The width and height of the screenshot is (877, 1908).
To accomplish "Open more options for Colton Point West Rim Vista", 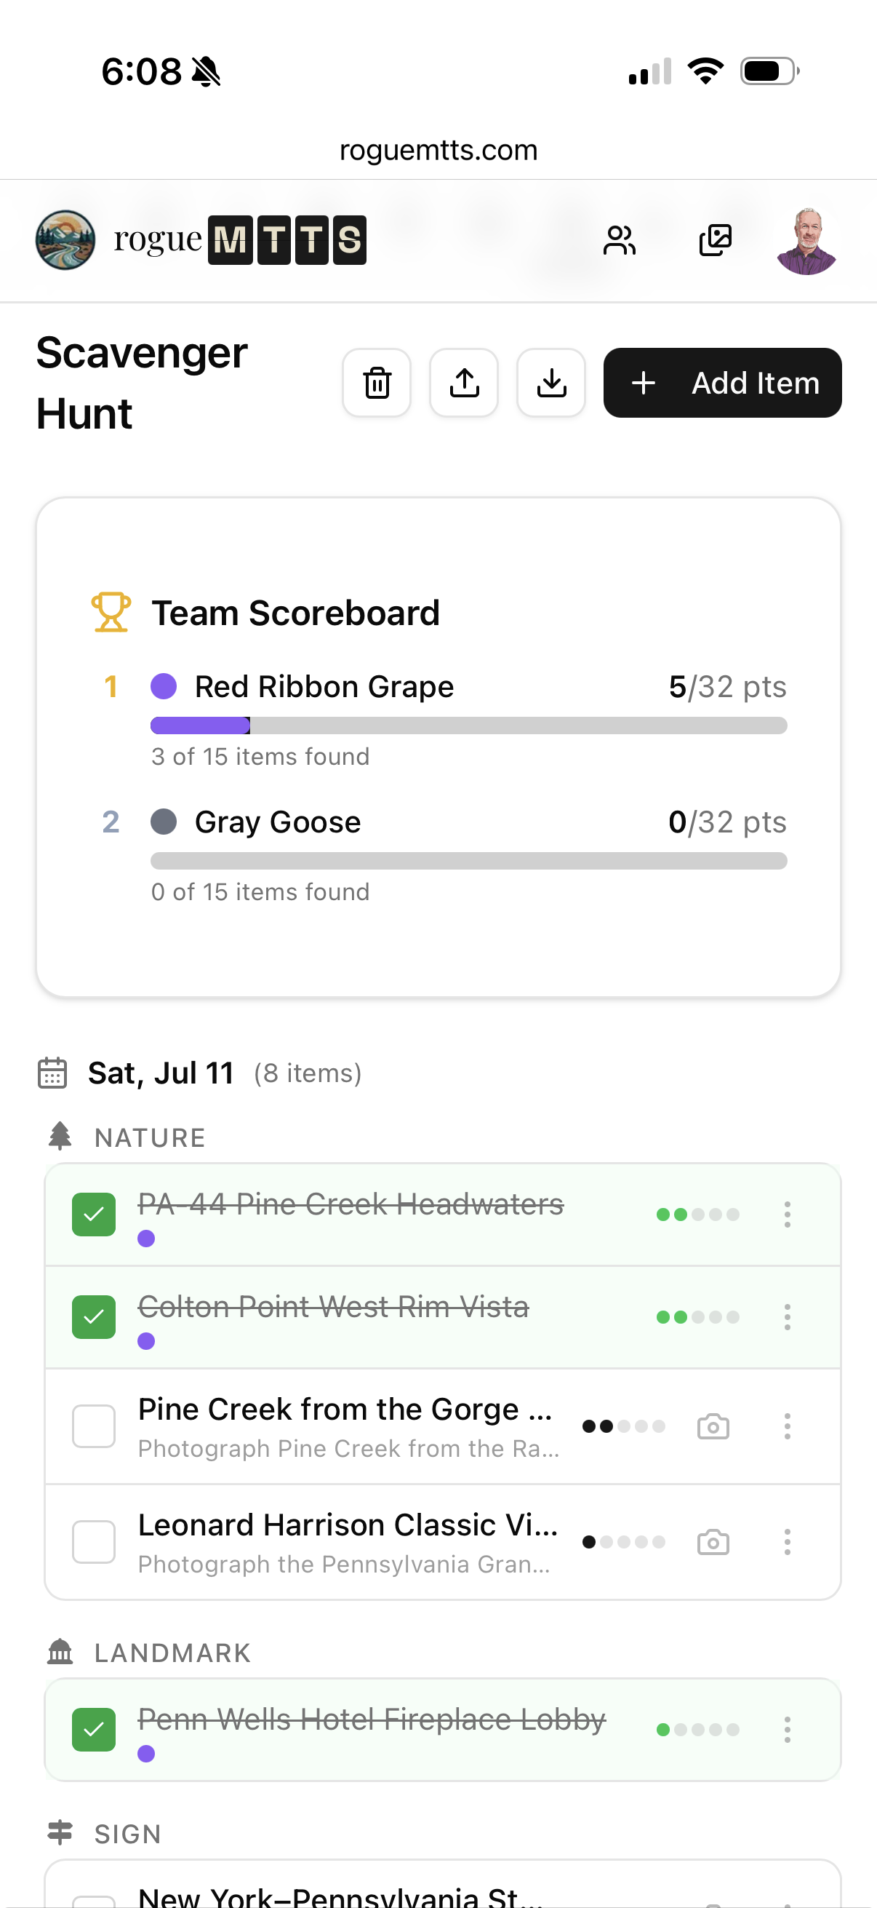I will click(x=788, y=1317).
